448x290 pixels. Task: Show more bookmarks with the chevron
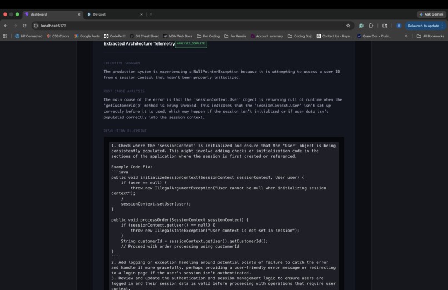(x=406, y=36)
